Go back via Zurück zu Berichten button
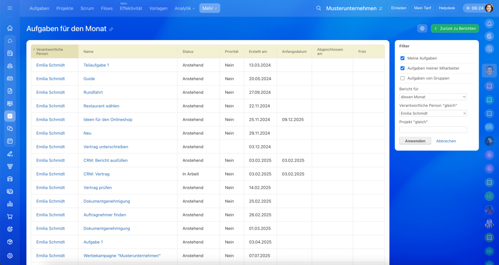Image resolution: width=499 pixels, height=265 pixels. tap(455, 28)
